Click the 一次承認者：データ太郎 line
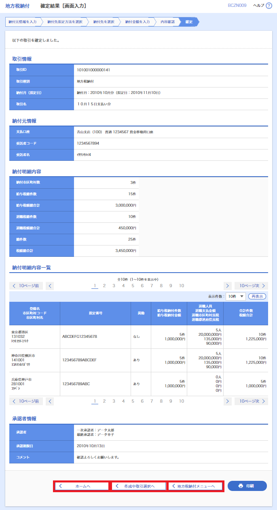The height and width of the screenshot is (510, 277). pos(96,430)
